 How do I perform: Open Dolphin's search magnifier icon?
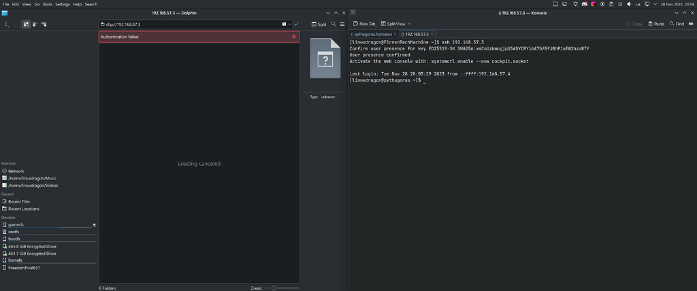coord(334,24)
